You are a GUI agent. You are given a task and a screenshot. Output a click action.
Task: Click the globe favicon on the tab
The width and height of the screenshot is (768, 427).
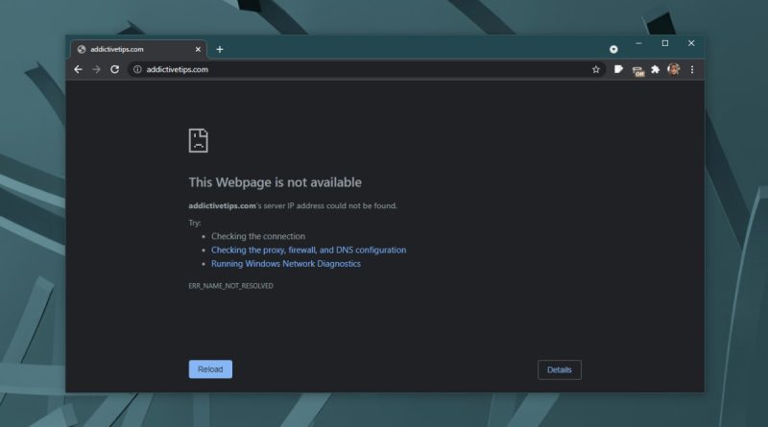82,49
